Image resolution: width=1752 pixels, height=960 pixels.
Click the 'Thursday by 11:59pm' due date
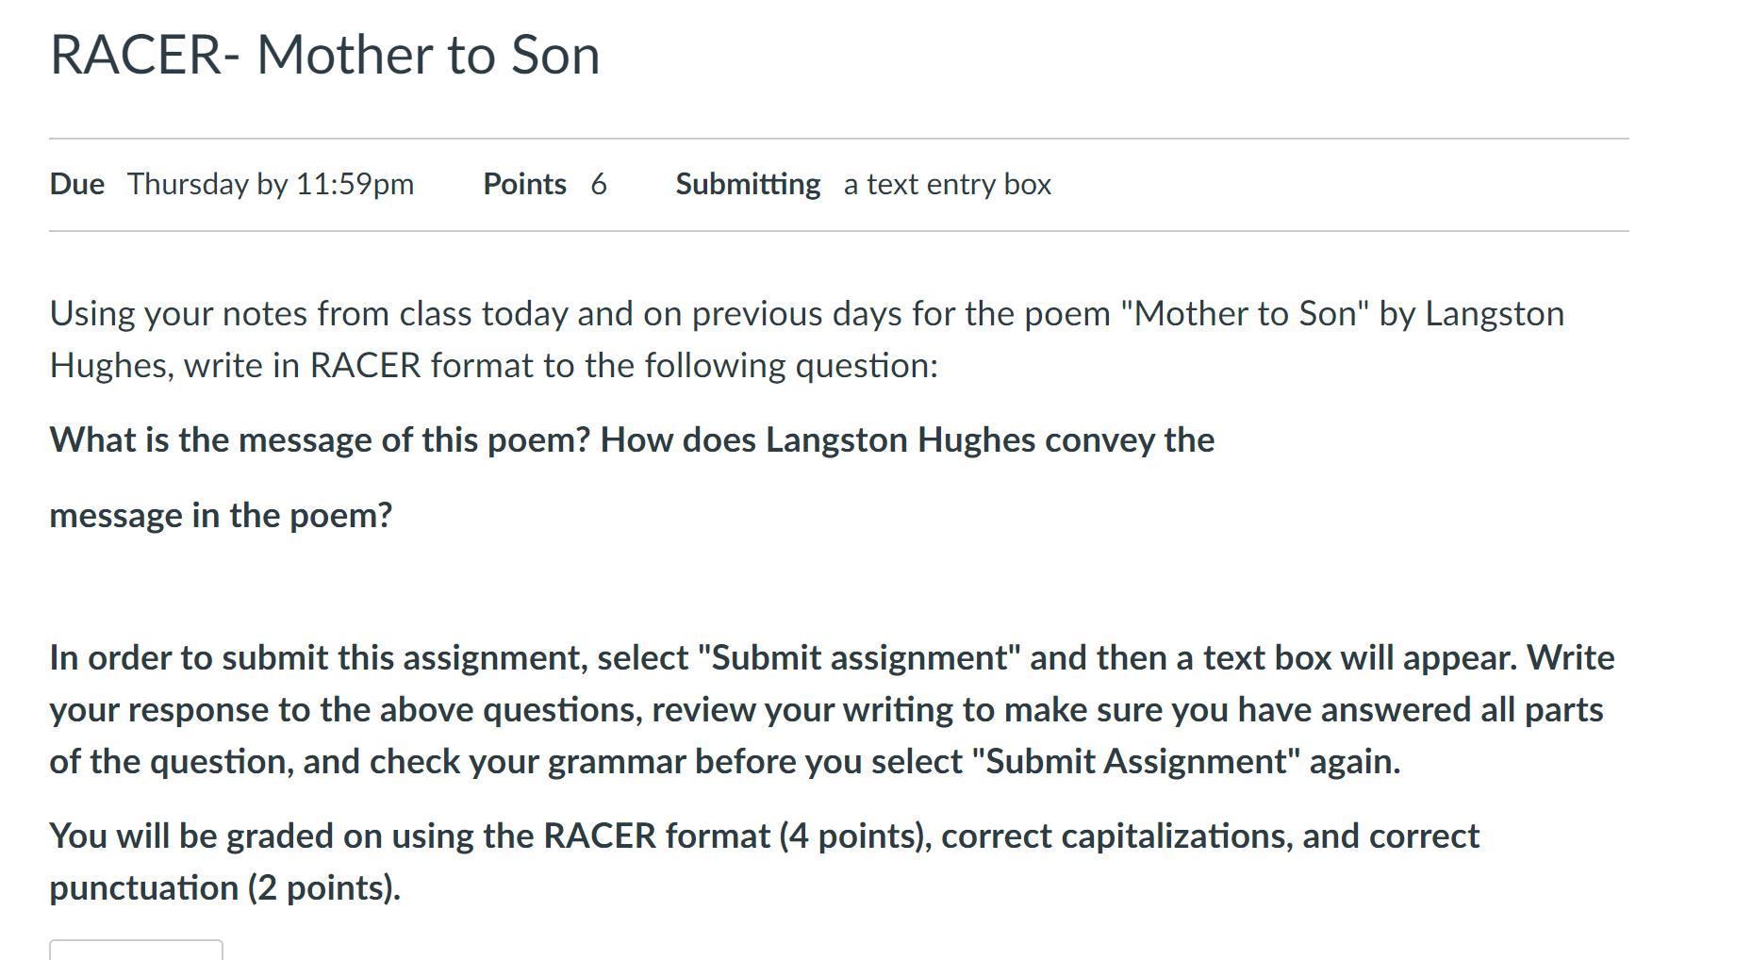[271, 184]
